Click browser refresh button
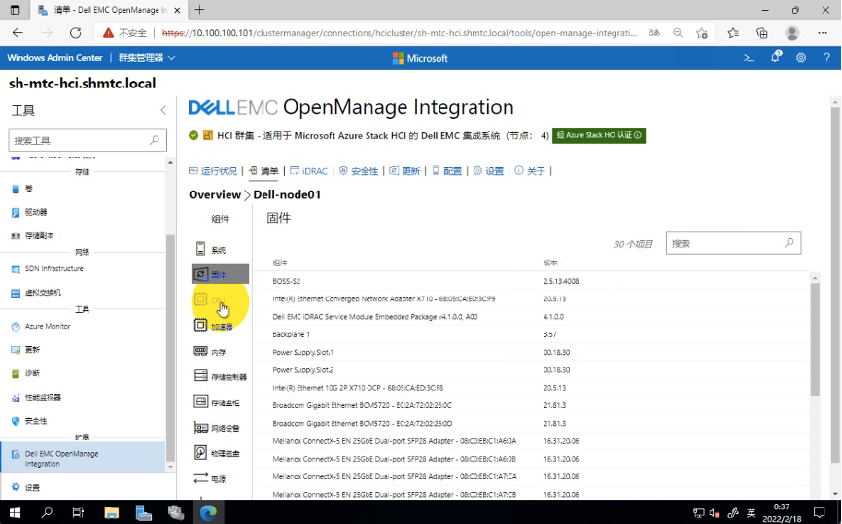This screenshot has width=842, height=524. coord(76,33)
